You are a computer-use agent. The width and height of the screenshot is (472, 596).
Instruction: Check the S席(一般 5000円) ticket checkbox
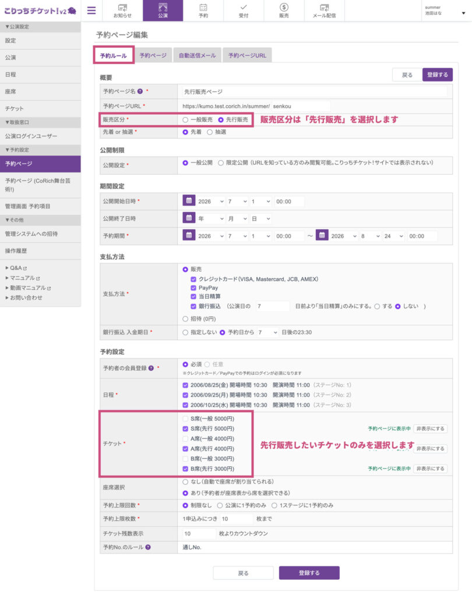185,419
